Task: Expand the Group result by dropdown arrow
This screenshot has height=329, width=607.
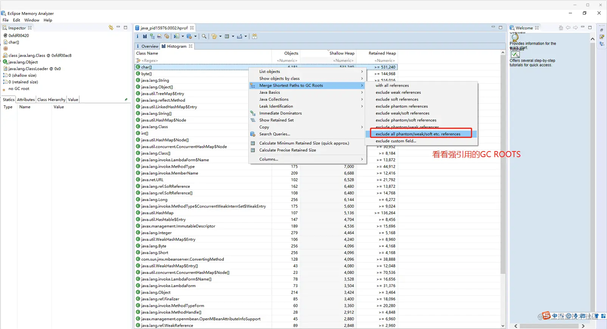Action: (220, 36)
